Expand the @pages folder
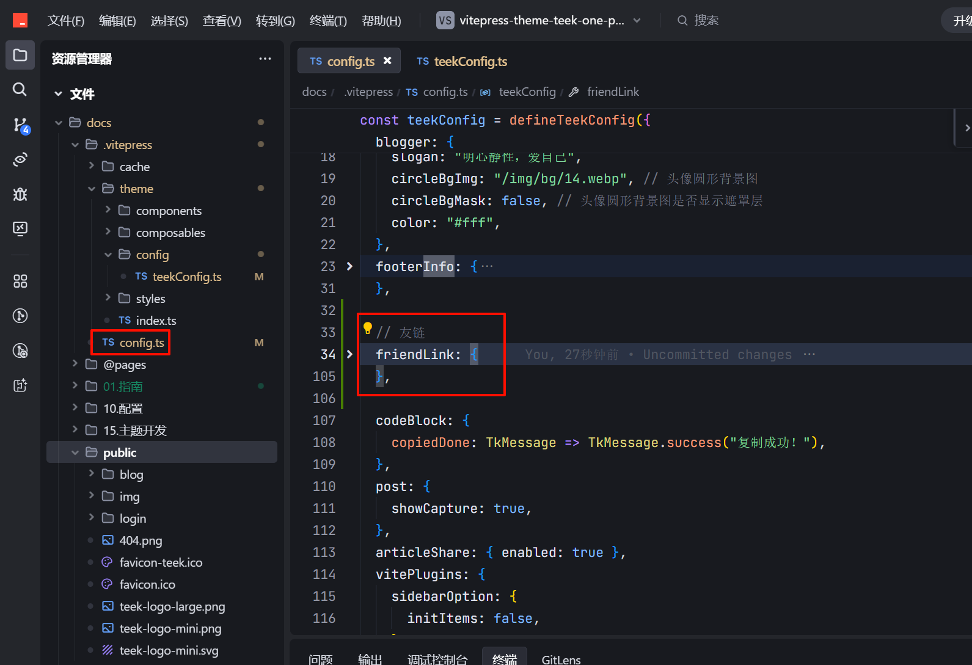This screenshot has height=665, width=972. tap(75, 363)
